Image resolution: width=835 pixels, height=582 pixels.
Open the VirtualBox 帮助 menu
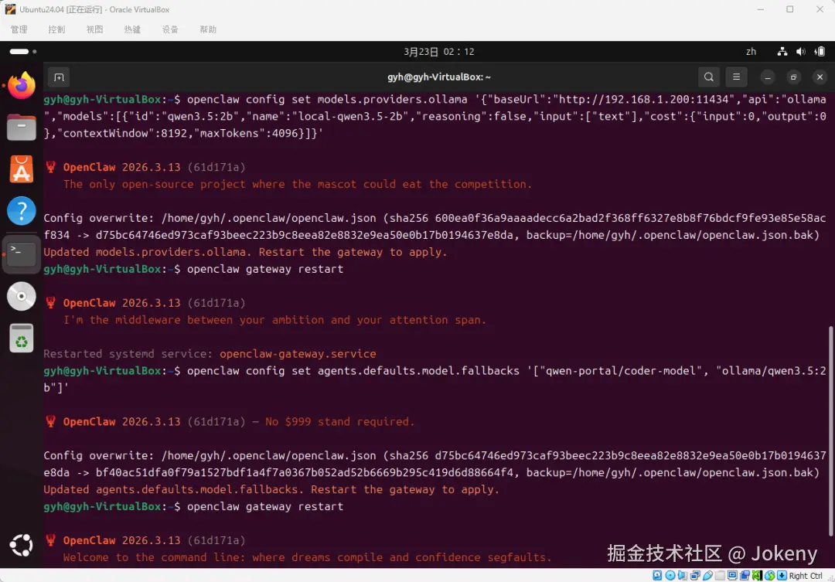tap(208, 29)
